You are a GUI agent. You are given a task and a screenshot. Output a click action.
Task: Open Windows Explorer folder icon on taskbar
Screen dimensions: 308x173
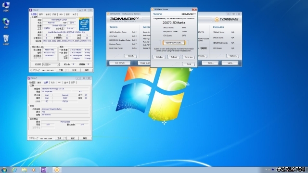24,170
